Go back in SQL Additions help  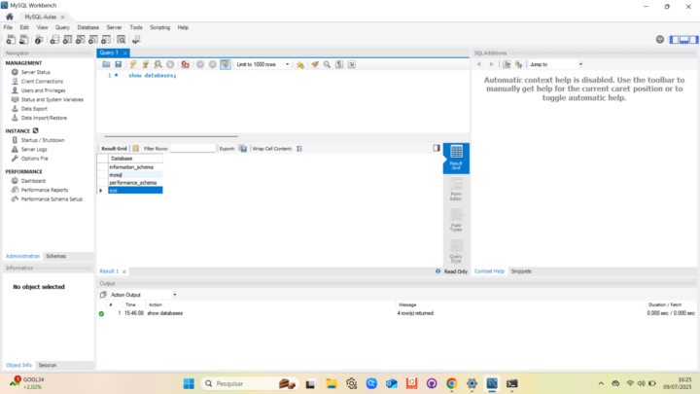coord(479,64)
